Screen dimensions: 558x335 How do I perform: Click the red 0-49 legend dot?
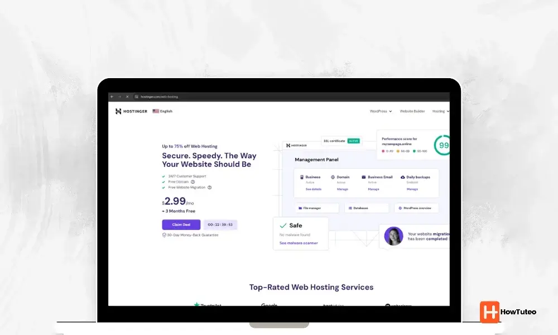[x=383, y=151]
